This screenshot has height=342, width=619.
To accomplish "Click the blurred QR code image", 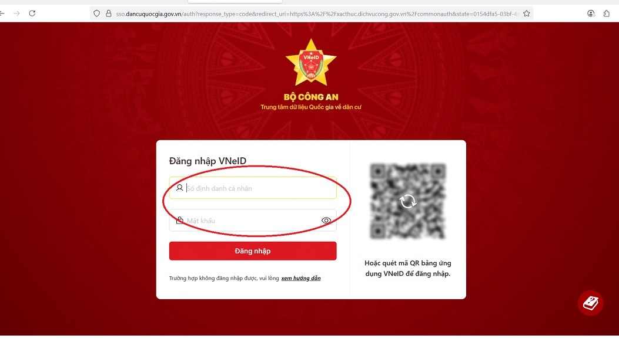I will pos(408,201).
